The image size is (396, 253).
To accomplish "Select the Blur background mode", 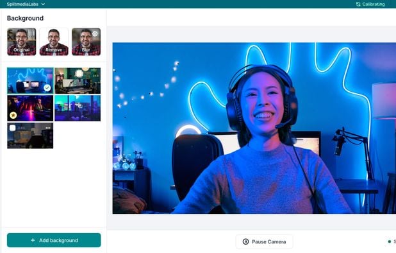I will [86, 42].
